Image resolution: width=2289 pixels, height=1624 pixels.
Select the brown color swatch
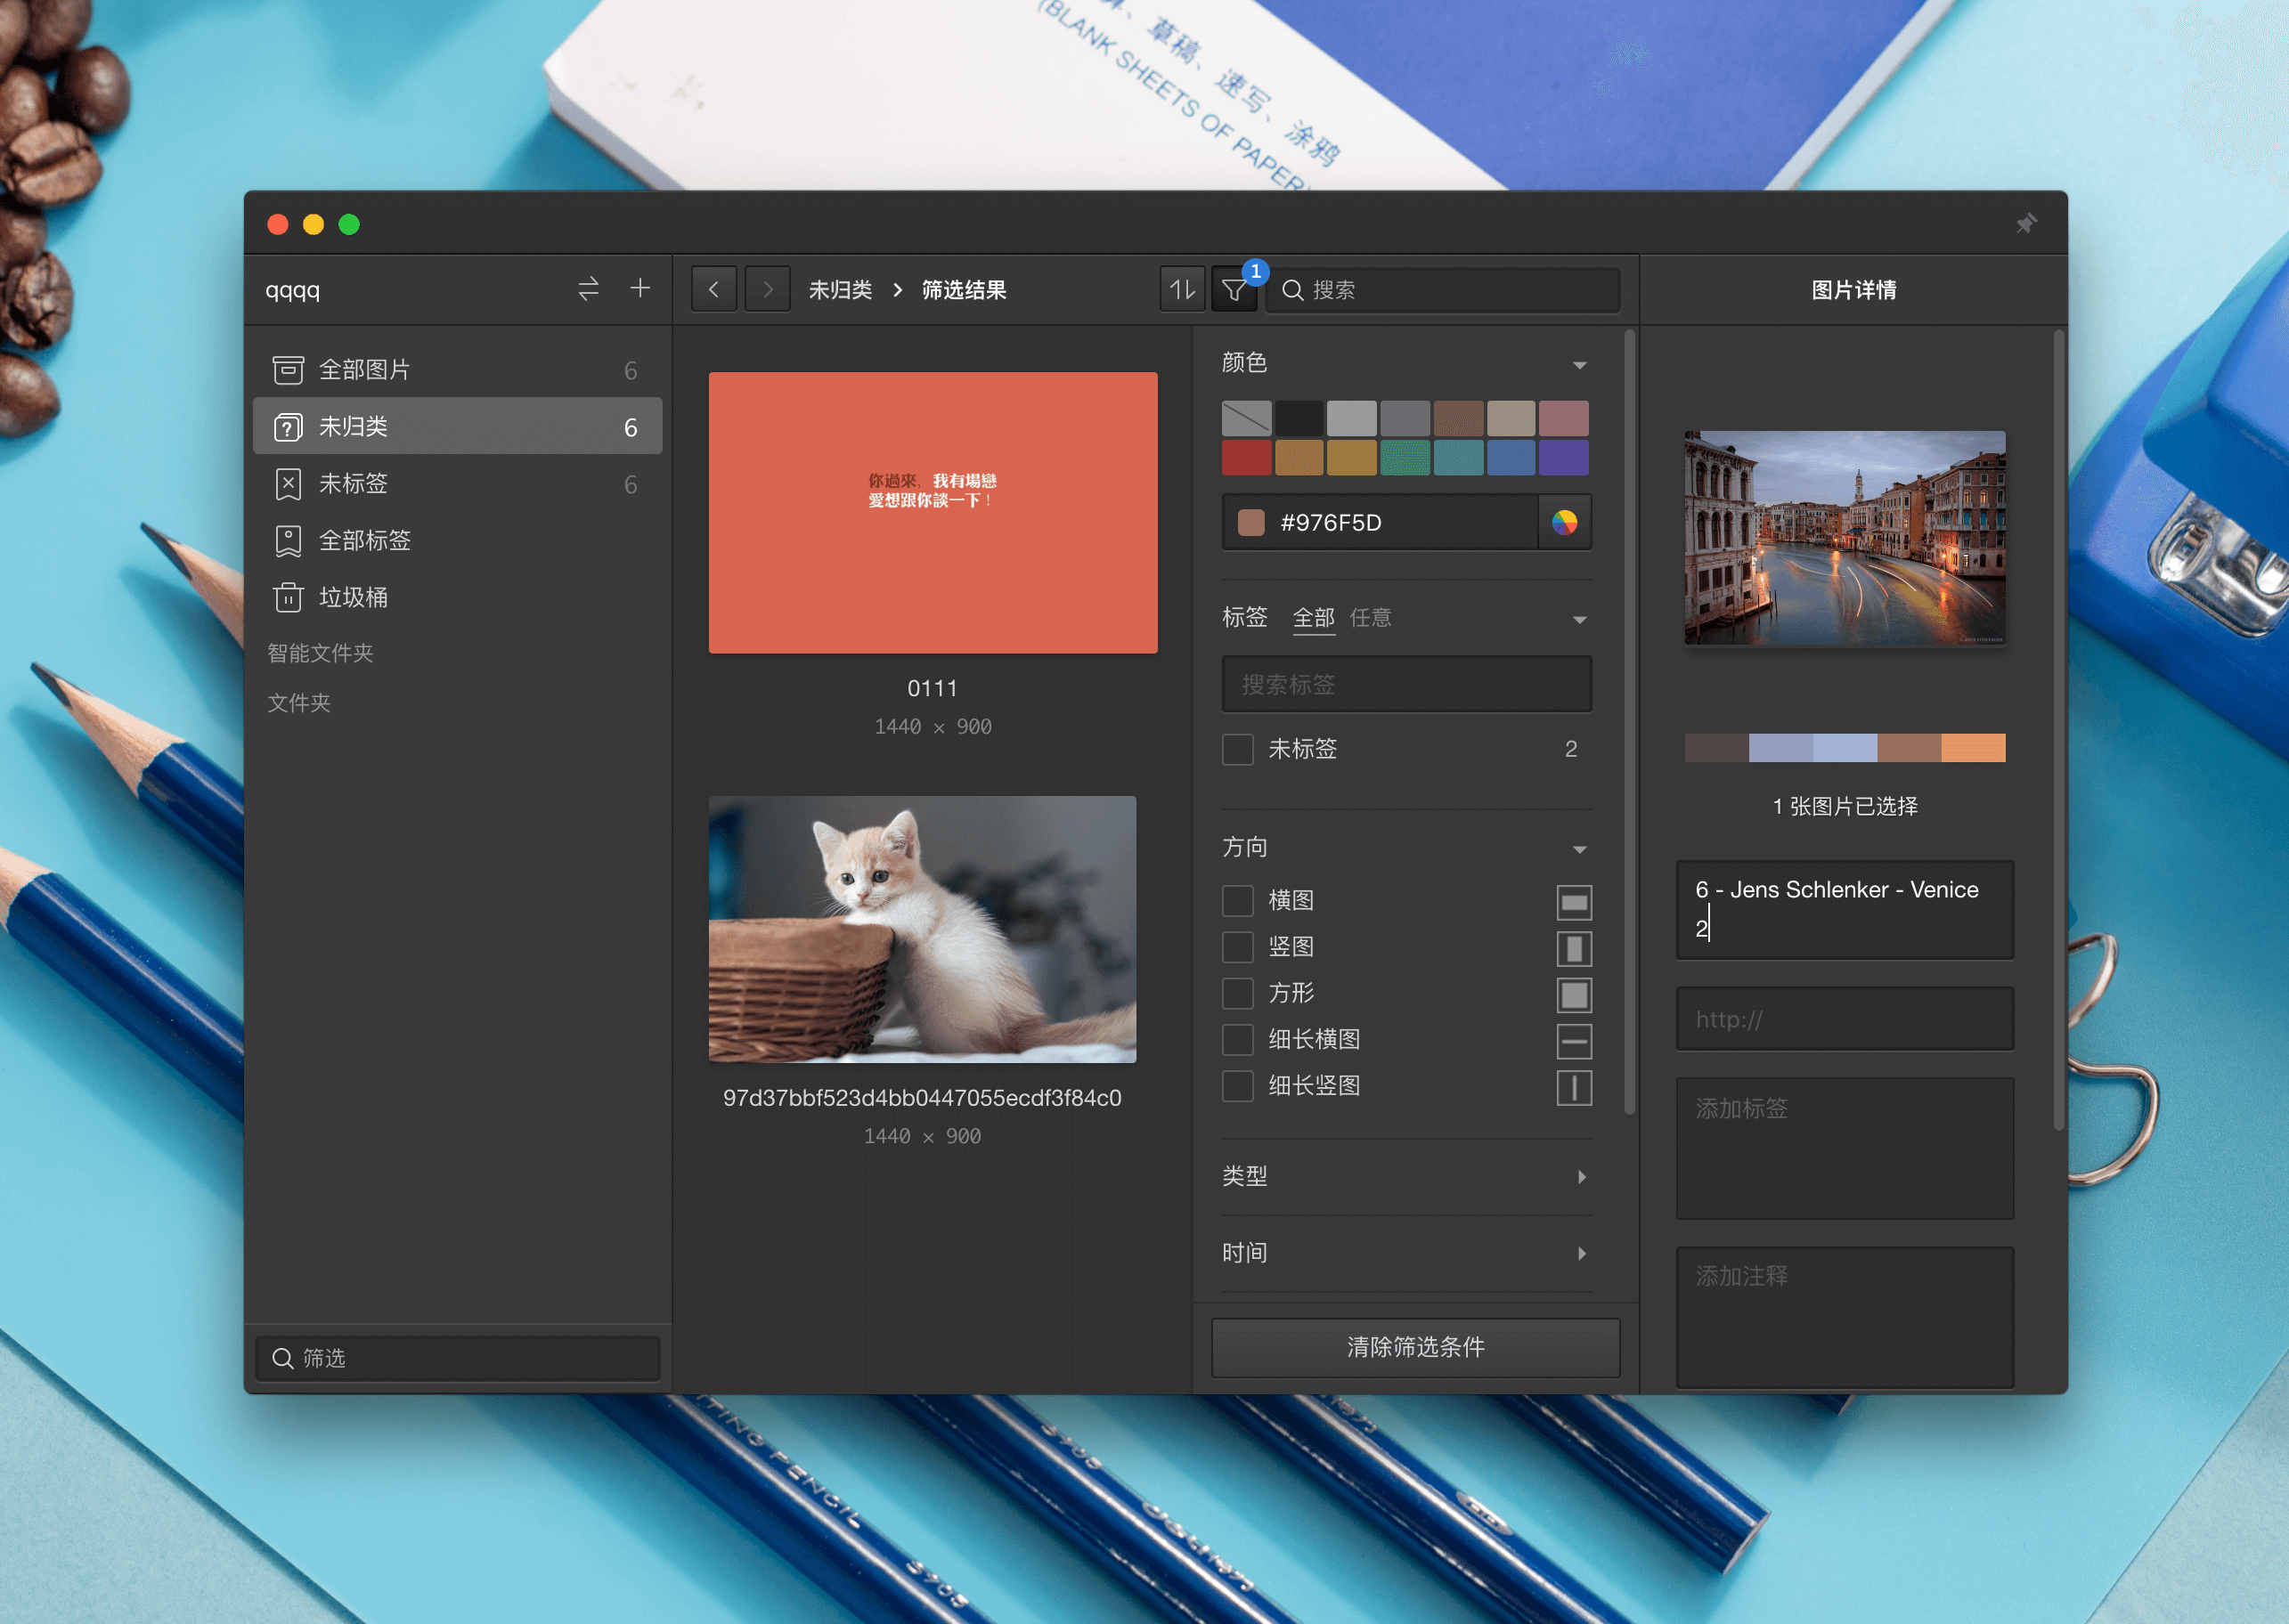[x=1458, y=419]
